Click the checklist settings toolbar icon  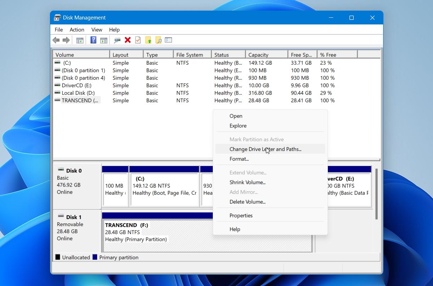(169, 40)
